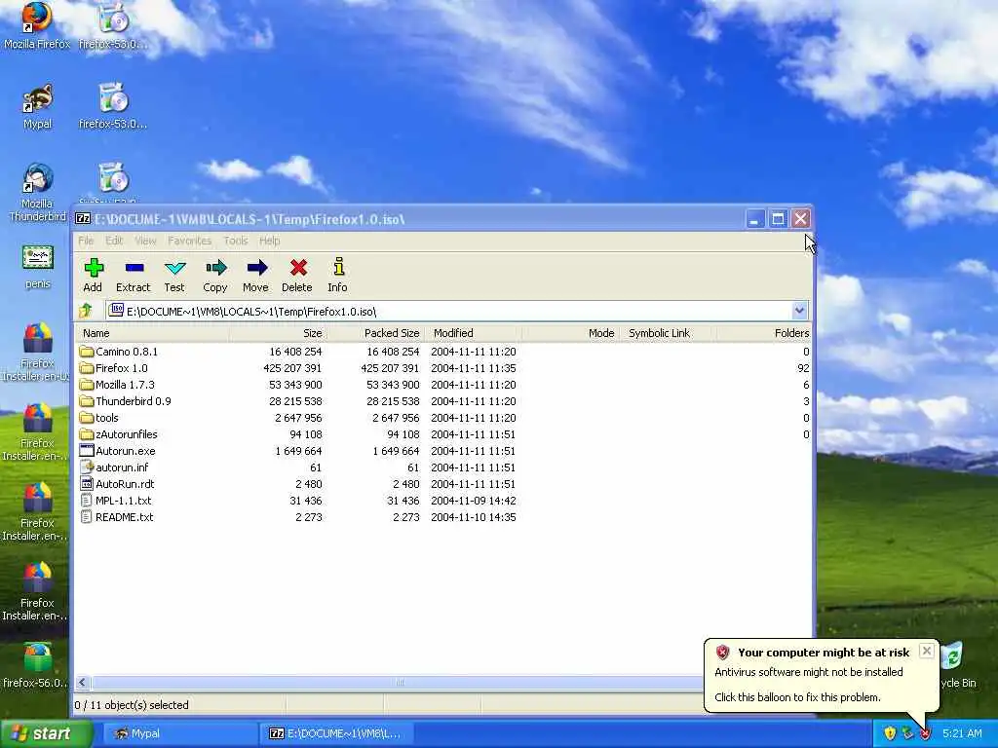The image size is (998, 748).
Task: Sort by Packed Size column header
Action: (x=375, y=333)
